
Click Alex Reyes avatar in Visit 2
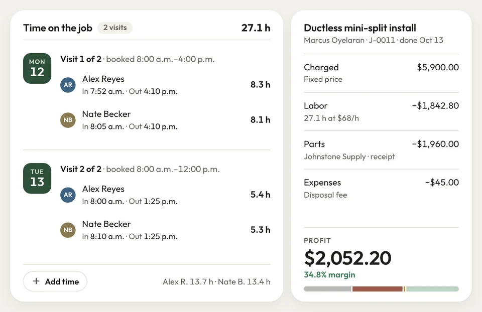point(68,195)
